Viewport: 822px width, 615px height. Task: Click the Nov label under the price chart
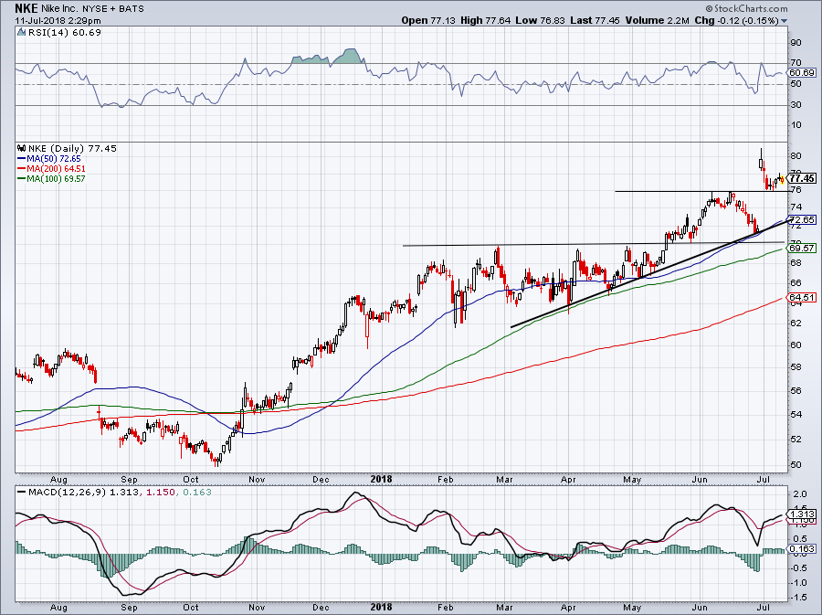257,480
